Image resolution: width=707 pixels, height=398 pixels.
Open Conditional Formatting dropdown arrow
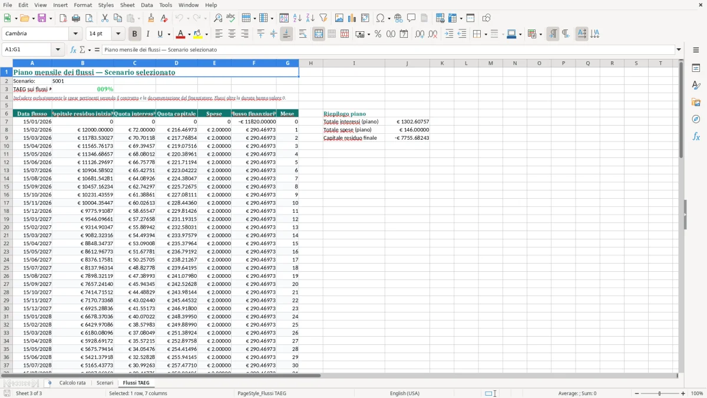pos(540,34)
